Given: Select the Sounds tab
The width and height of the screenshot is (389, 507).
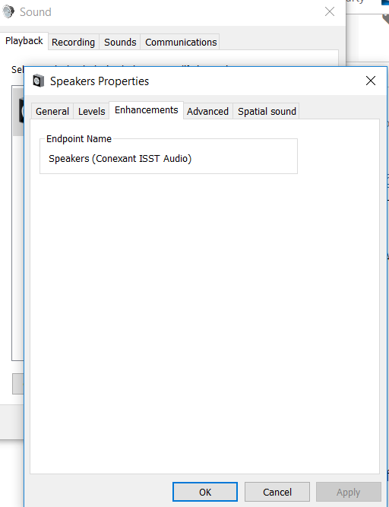Looking at the screenshot, I should click(x=120, y=43).
